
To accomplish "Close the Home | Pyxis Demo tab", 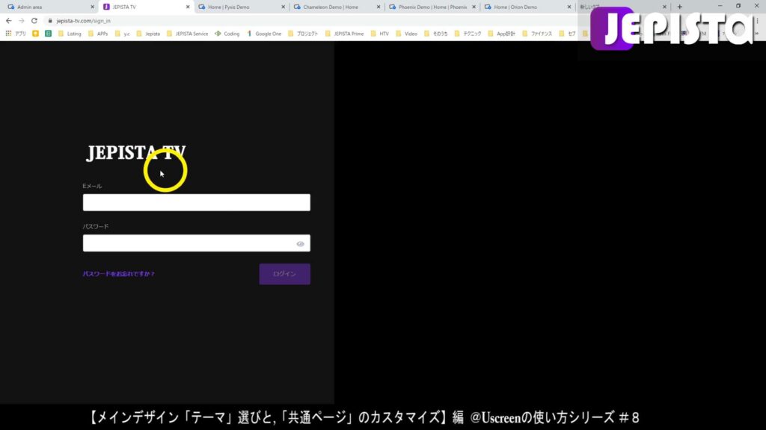I will [283, 7].
